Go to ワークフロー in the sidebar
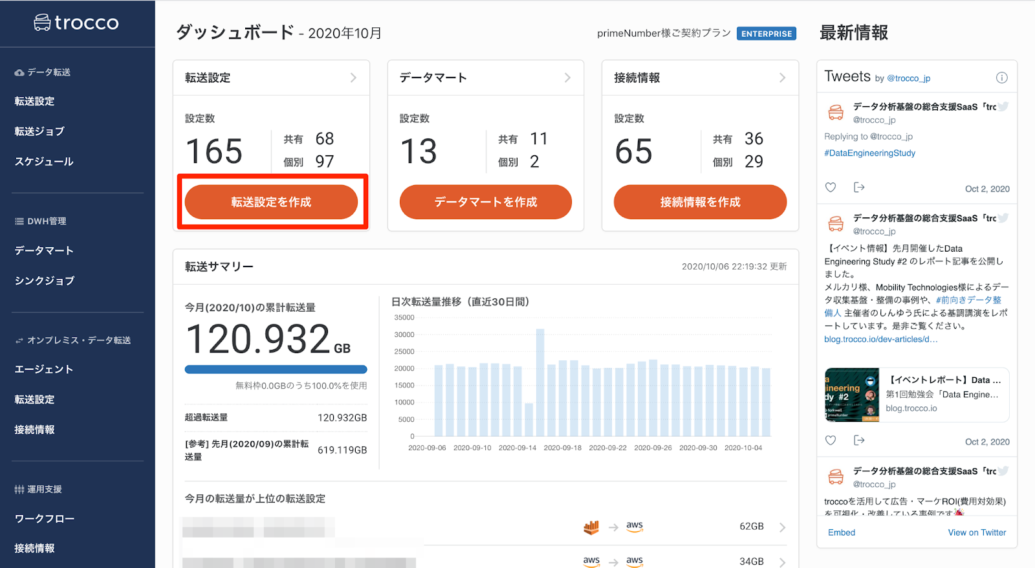Screen dimensions: 1035x568 (45, 519)
